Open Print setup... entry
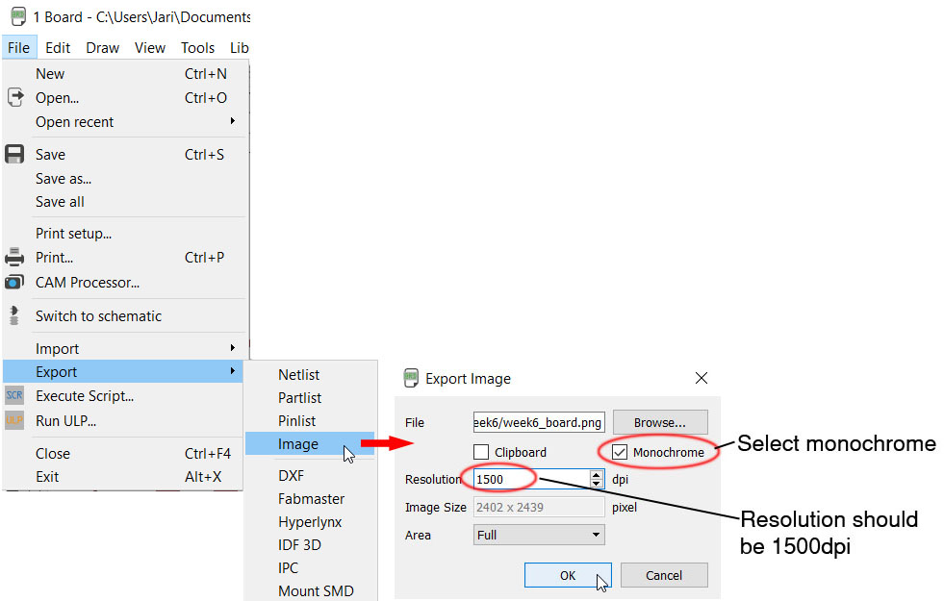 [123, 234]
